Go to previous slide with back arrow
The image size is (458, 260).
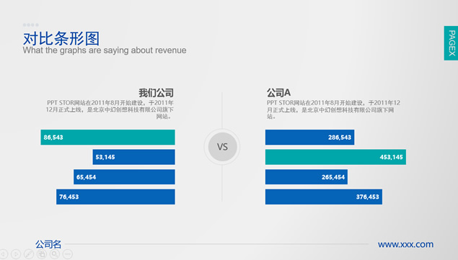pos(3,254)
